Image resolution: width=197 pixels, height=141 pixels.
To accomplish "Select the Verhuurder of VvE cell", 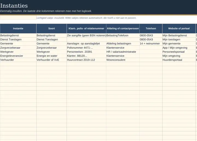I will click(x=51, y=60).
